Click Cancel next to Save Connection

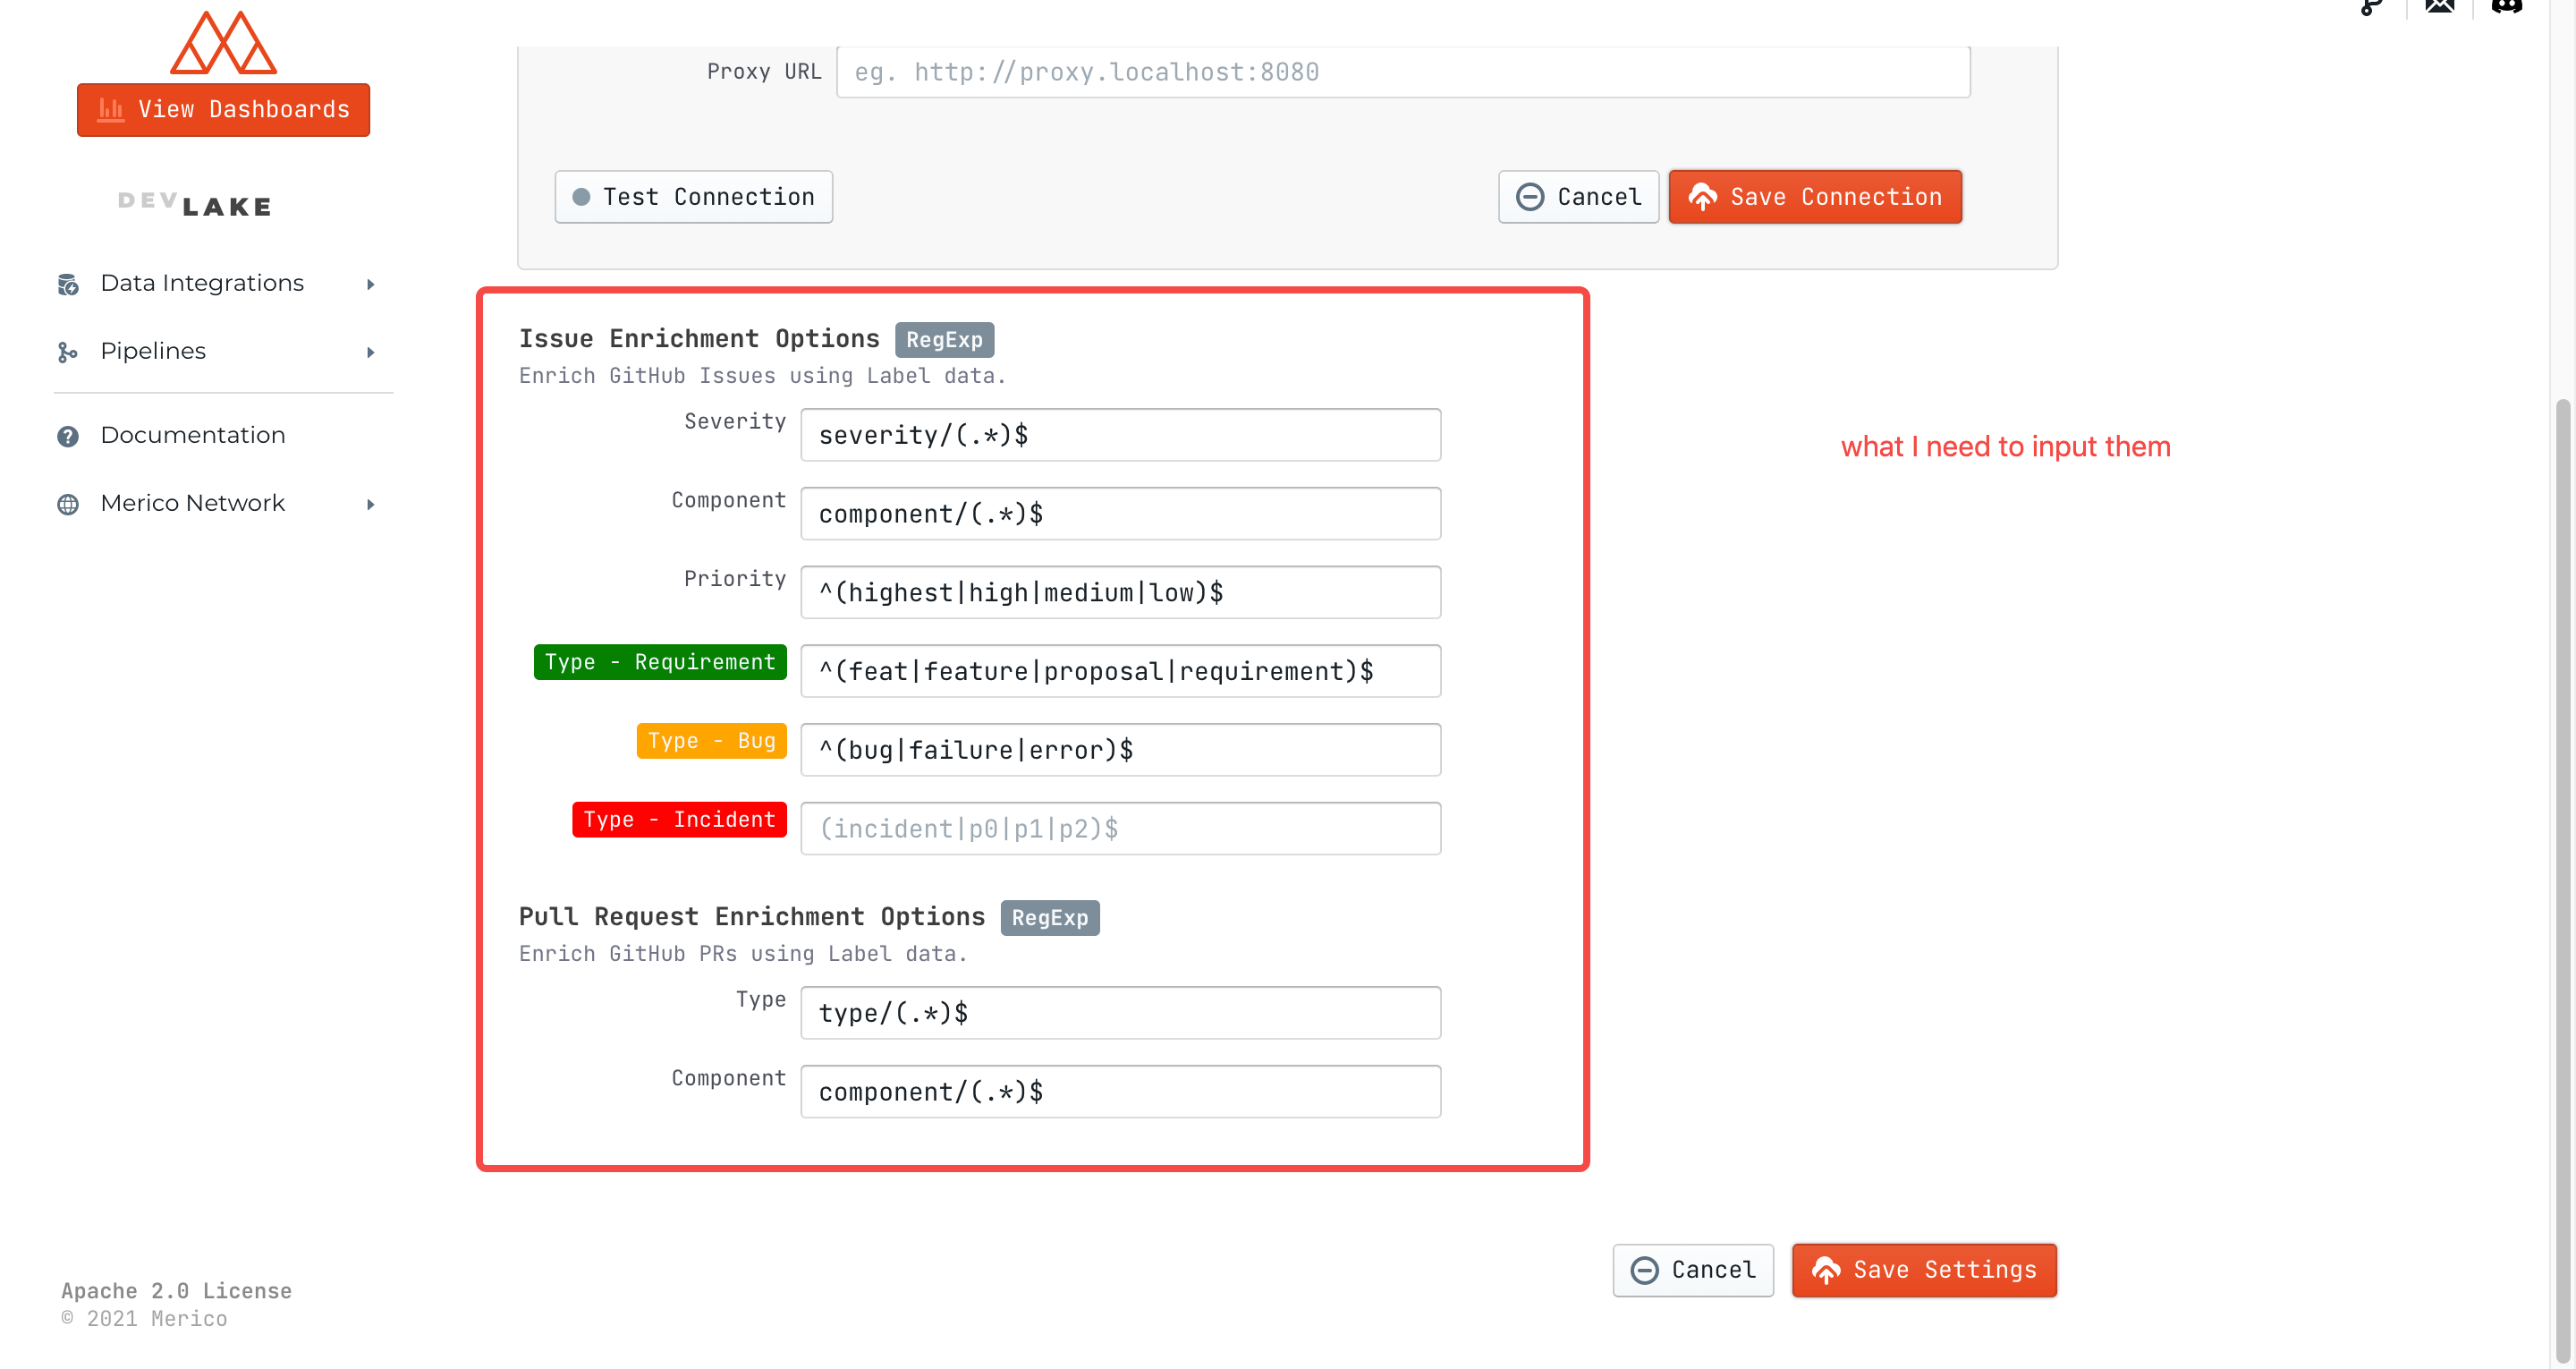coord(1578,197)
